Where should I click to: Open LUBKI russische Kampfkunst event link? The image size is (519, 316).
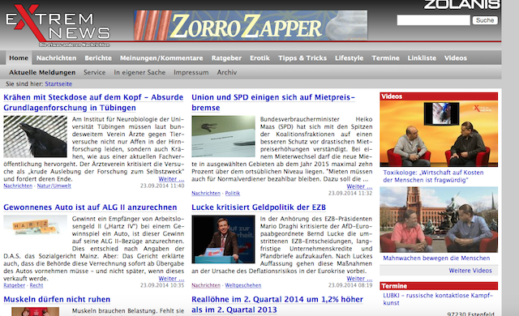point(438,299)
